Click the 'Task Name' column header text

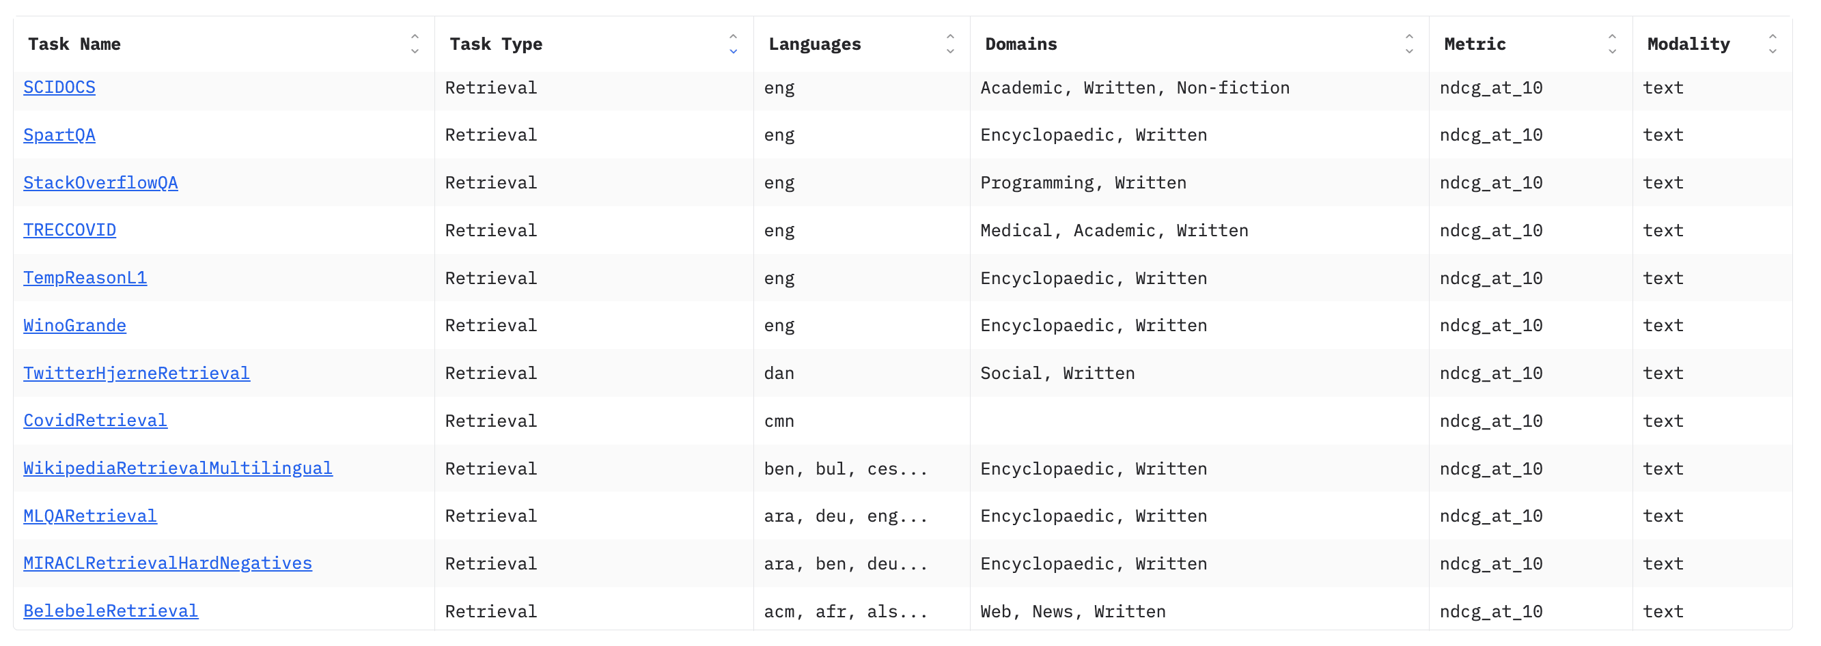[74, 44]
